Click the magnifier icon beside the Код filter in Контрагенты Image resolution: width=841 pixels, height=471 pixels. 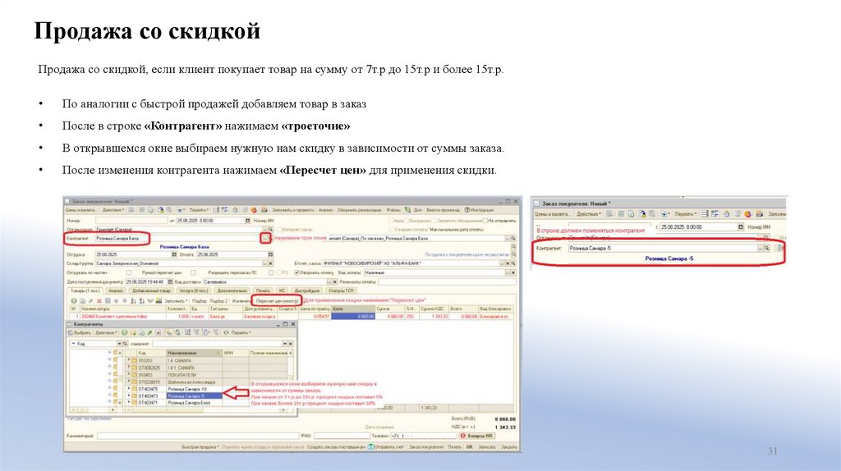pos(125,344)
